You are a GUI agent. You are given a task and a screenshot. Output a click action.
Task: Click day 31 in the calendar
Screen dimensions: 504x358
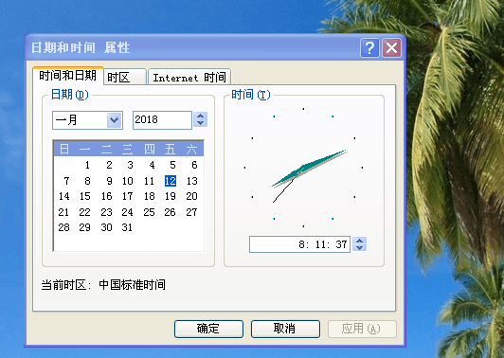tap(127, 227)
